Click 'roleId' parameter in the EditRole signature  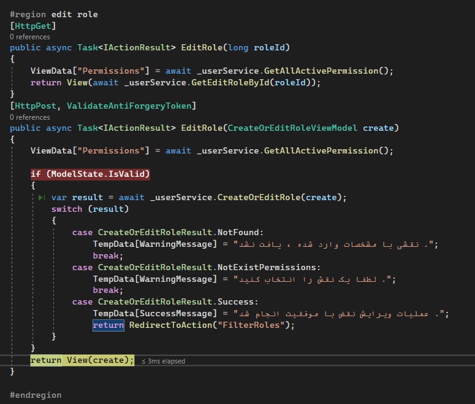(269, 48)
